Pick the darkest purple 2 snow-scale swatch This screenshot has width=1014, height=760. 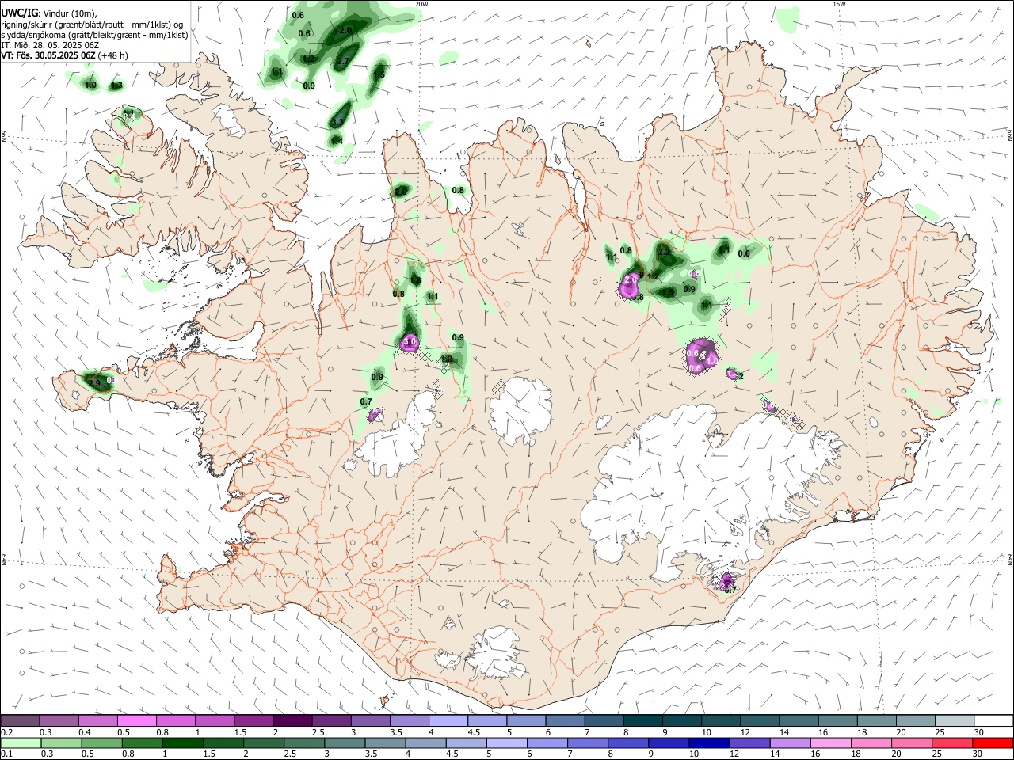tap(292, 721)
